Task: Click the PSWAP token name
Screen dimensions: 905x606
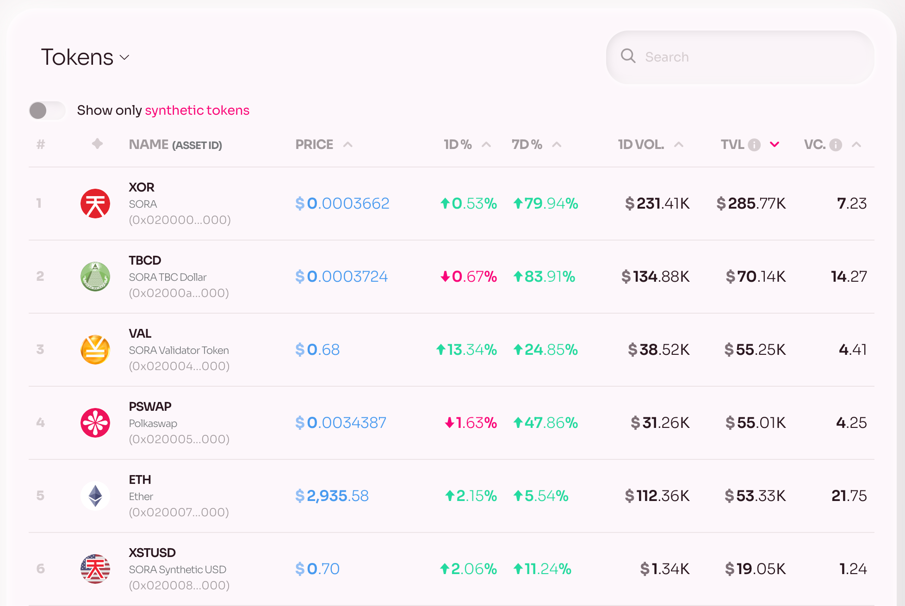Action: 150,407
